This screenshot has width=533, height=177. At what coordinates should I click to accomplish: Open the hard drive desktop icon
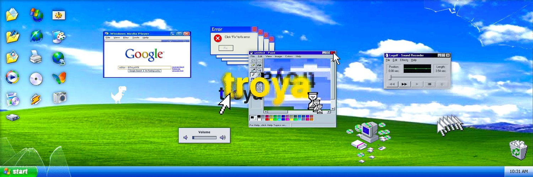coord(12,117)
